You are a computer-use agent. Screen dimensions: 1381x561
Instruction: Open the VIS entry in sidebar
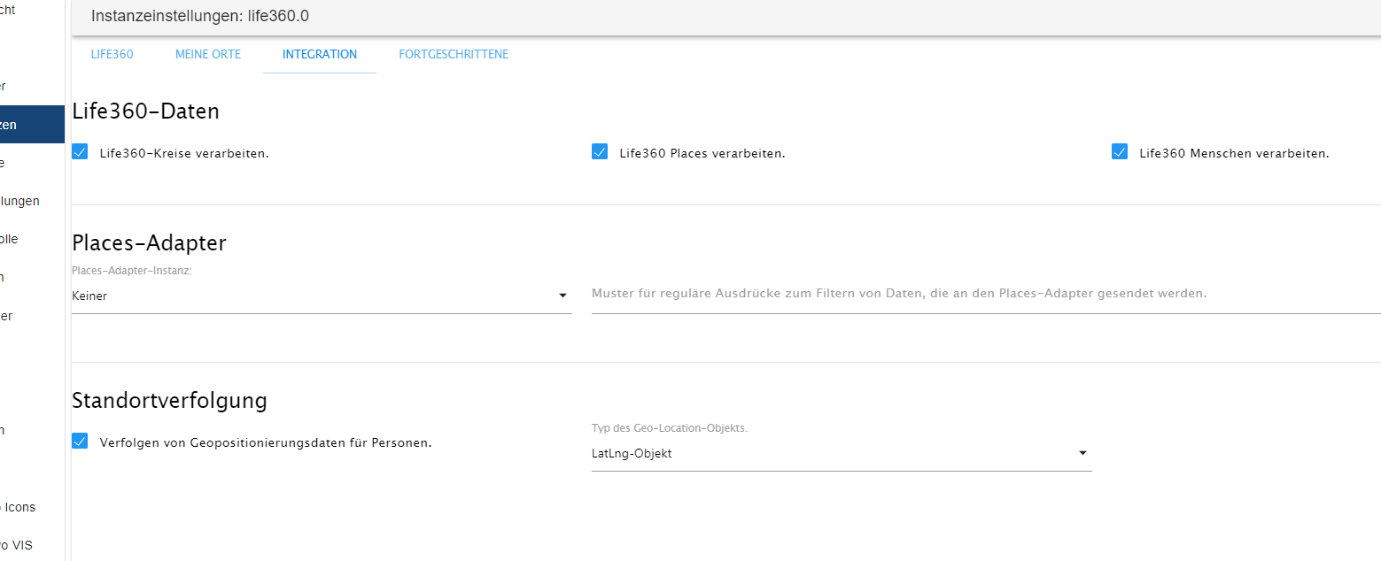coord(18,545)
